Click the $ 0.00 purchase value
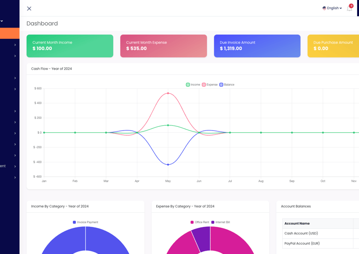Image resolution: width=359 pixels, height=254 pixels. [x=321, y=48]
